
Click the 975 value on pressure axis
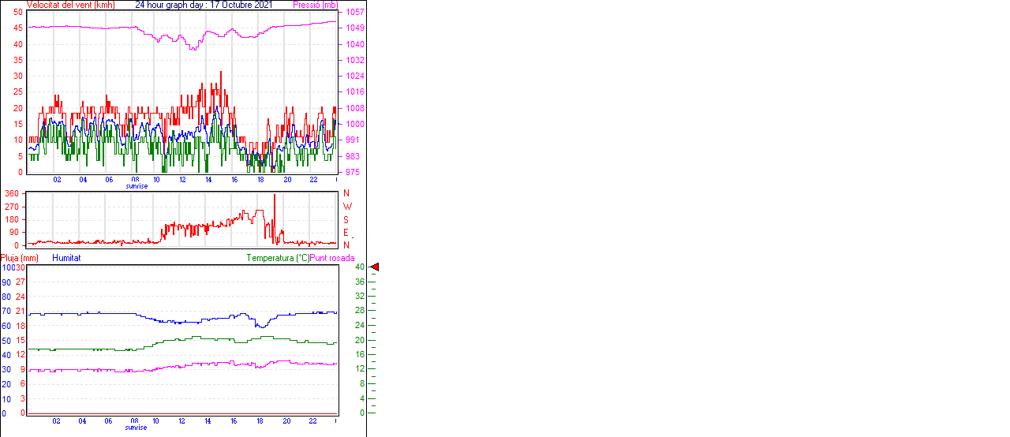352,172
